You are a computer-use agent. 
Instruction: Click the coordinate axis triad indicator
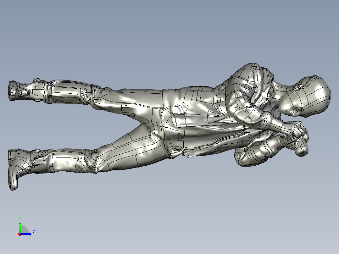click(x=26, y=227)
